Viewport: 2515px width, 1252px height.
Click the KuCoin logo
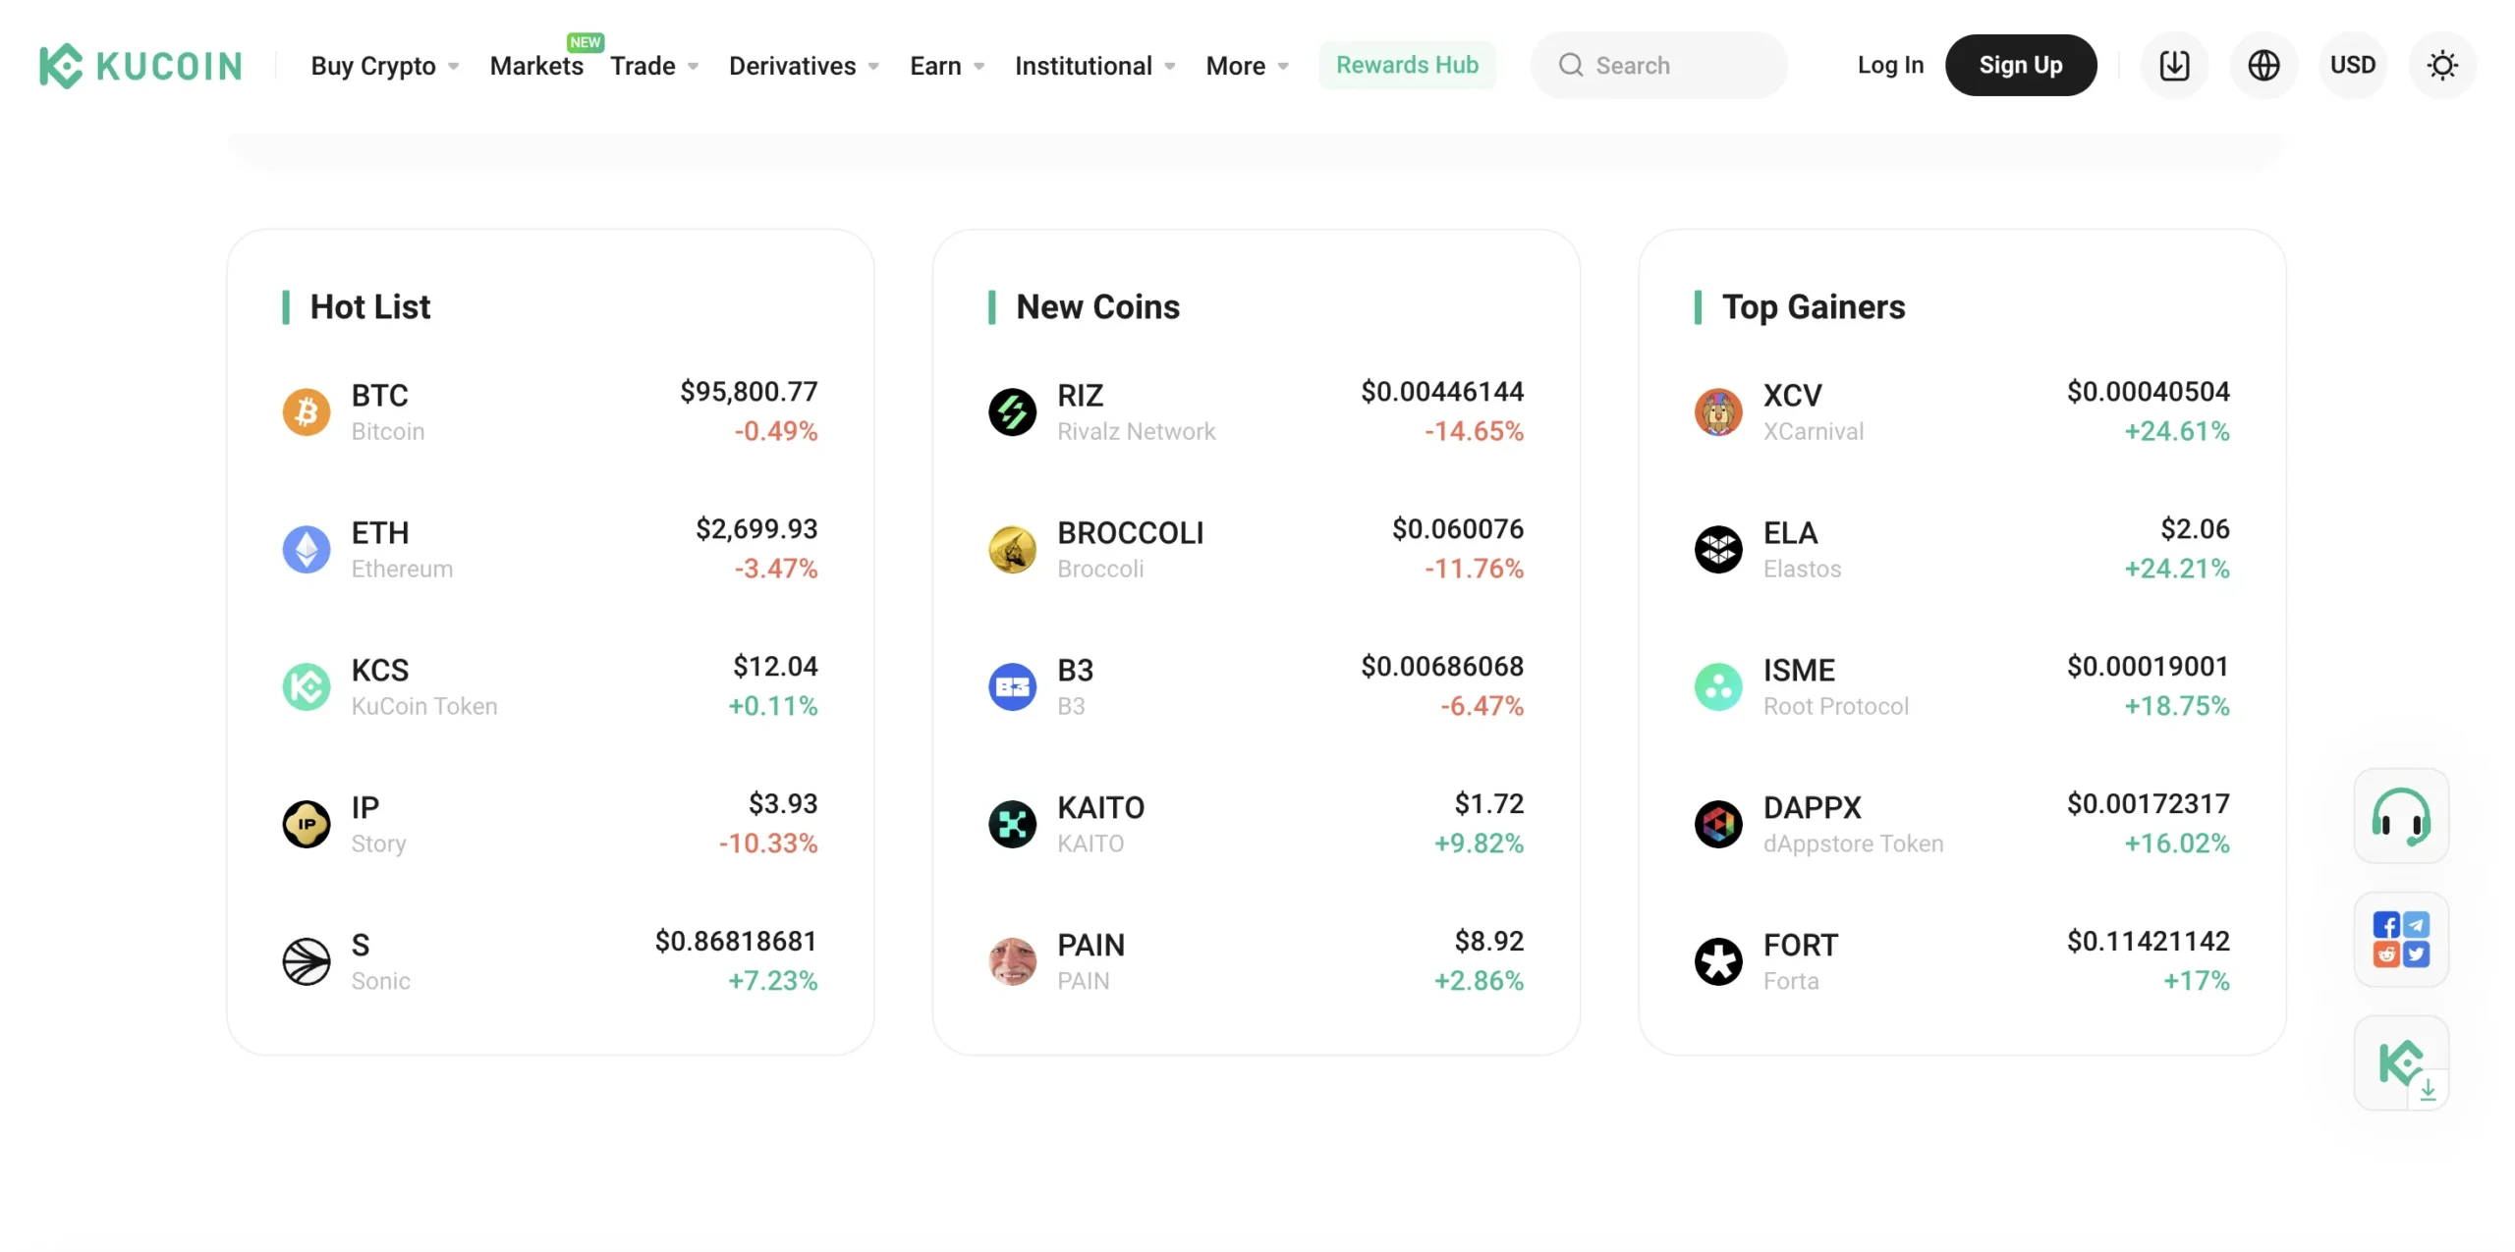(x=140, y=66)
